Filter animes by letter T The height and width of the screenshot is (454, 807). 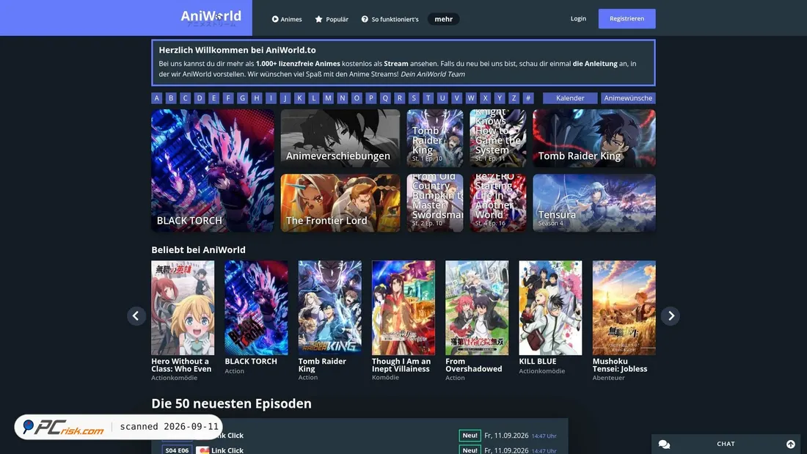[x=428, y=98]
